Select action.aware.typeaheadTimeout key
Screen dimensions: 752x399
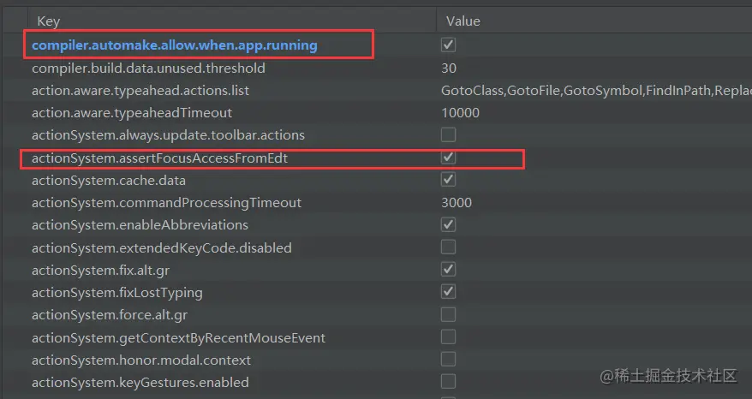coord(132,113)
